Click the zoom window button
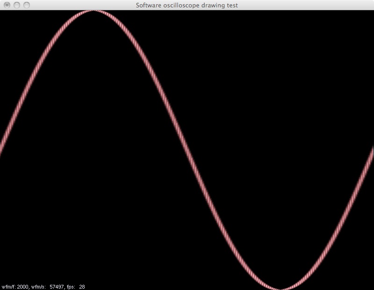The width and height of the screenshot is (374, 290). tap(27, 5)
